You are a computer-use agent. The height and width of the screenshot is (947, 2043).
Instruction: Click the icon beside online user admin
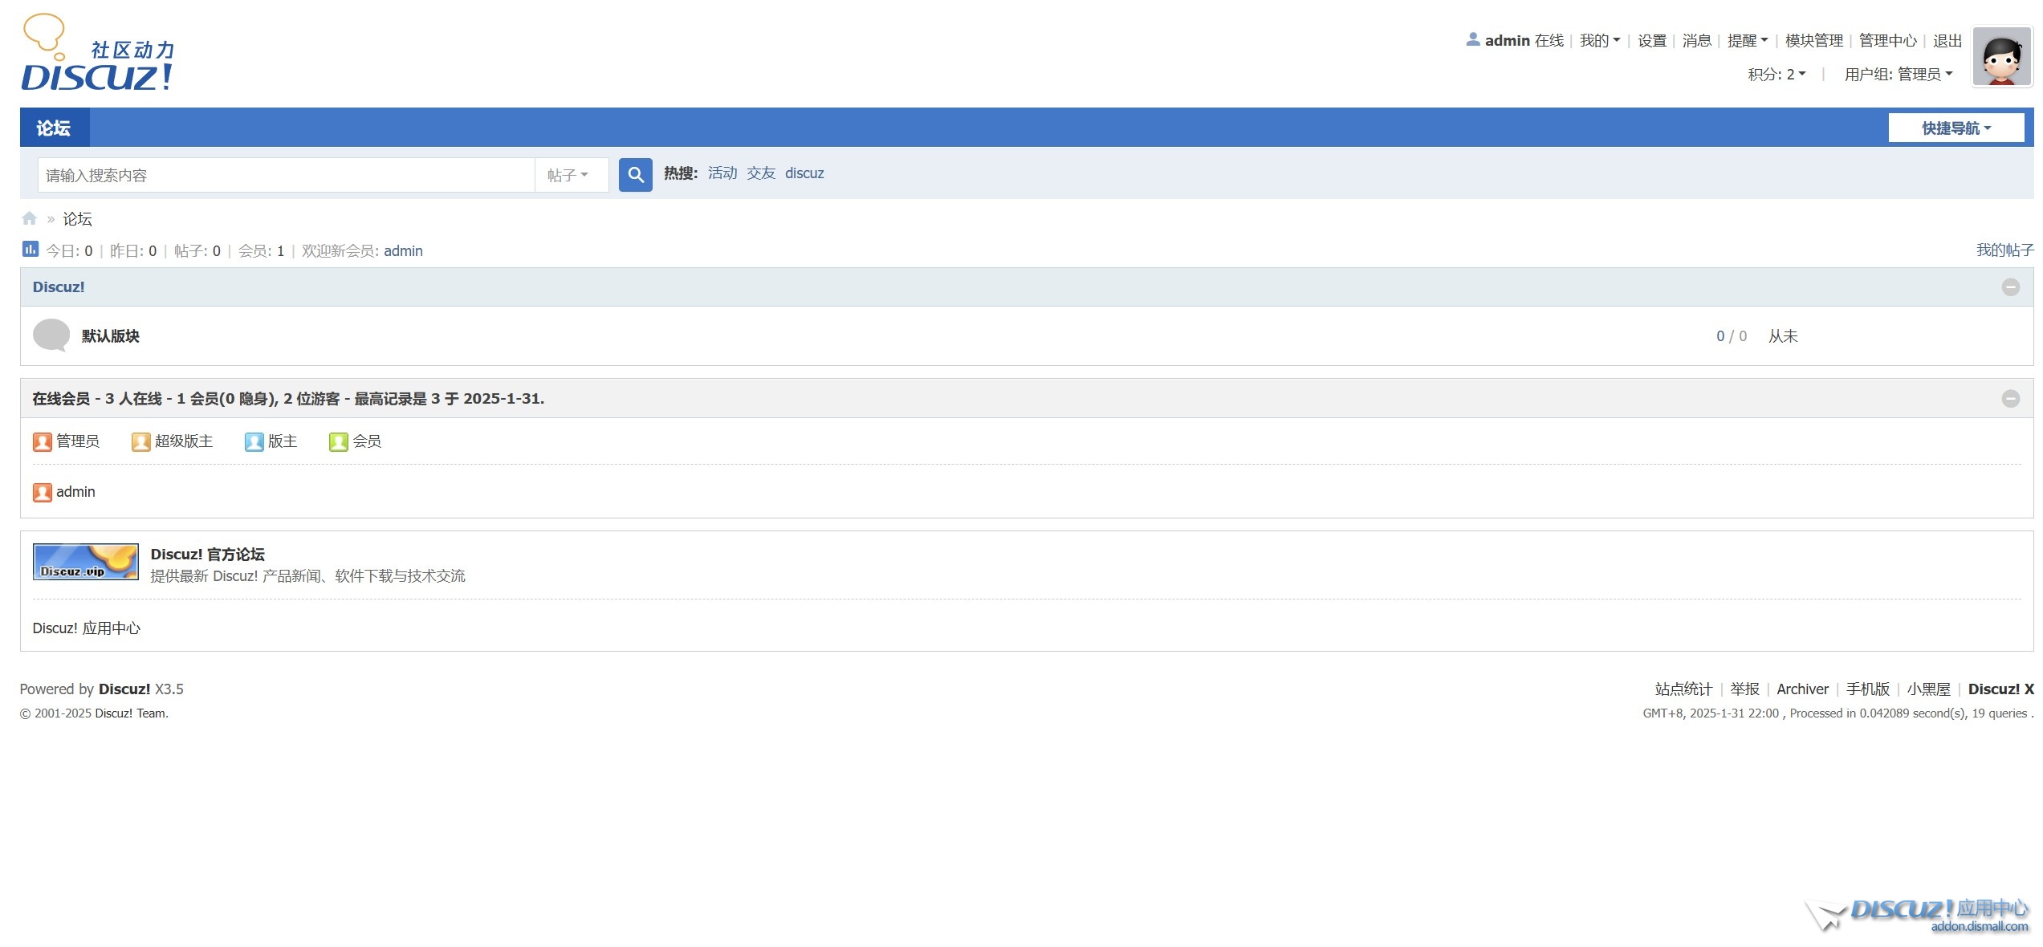pyautogui.click(x=43, y=492)
